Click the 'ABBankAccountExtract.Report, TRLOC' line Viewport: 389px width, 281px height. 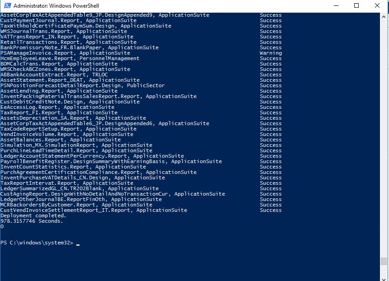coord(54,75)
